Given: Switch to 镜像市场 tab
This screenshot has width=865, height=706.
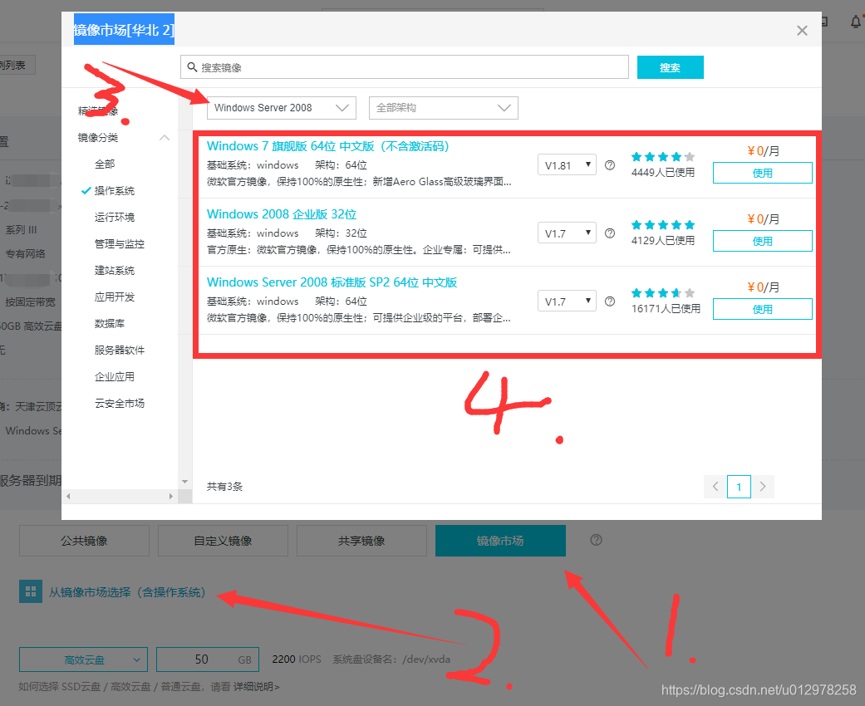Looking at the screenshot, I should click(500, 541).
